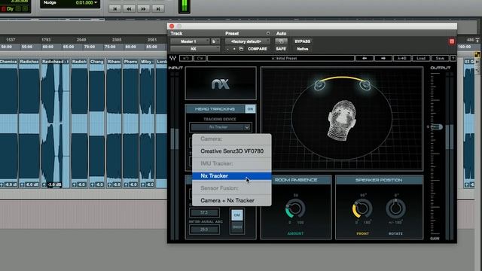Load the next preset with right arrow
This screenshot has width=482, height=271.
tap(383, 58)
